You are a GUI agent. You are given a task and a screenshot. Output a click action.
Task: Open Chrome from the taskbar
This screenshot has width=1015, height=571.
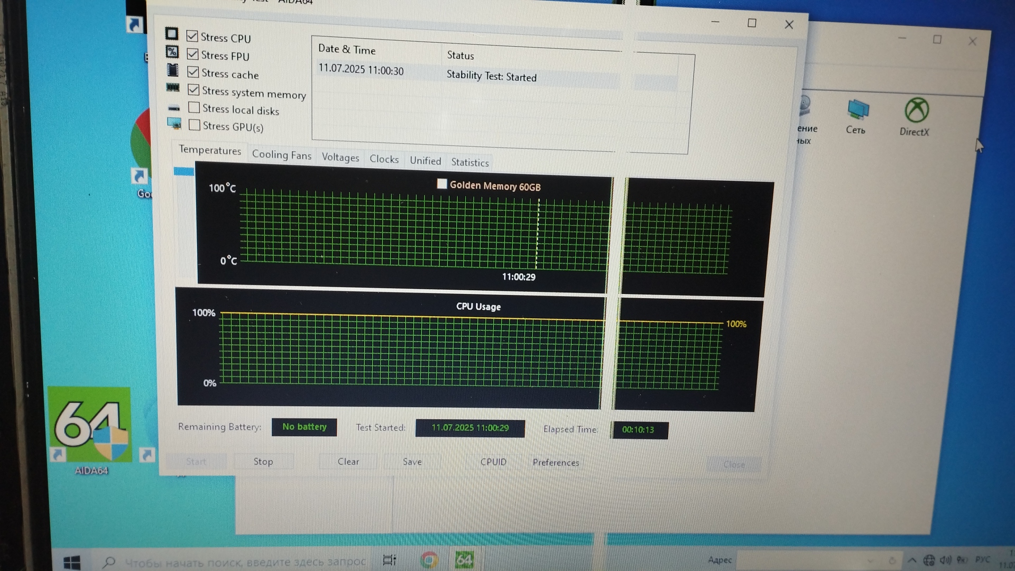[x=429, y=559]
